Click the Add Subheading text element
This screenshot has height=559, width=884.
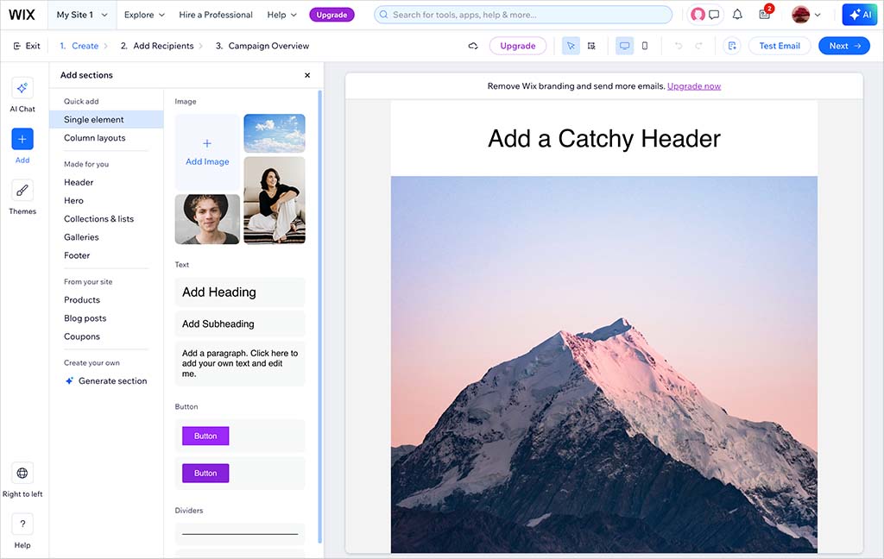coord(240,324)
